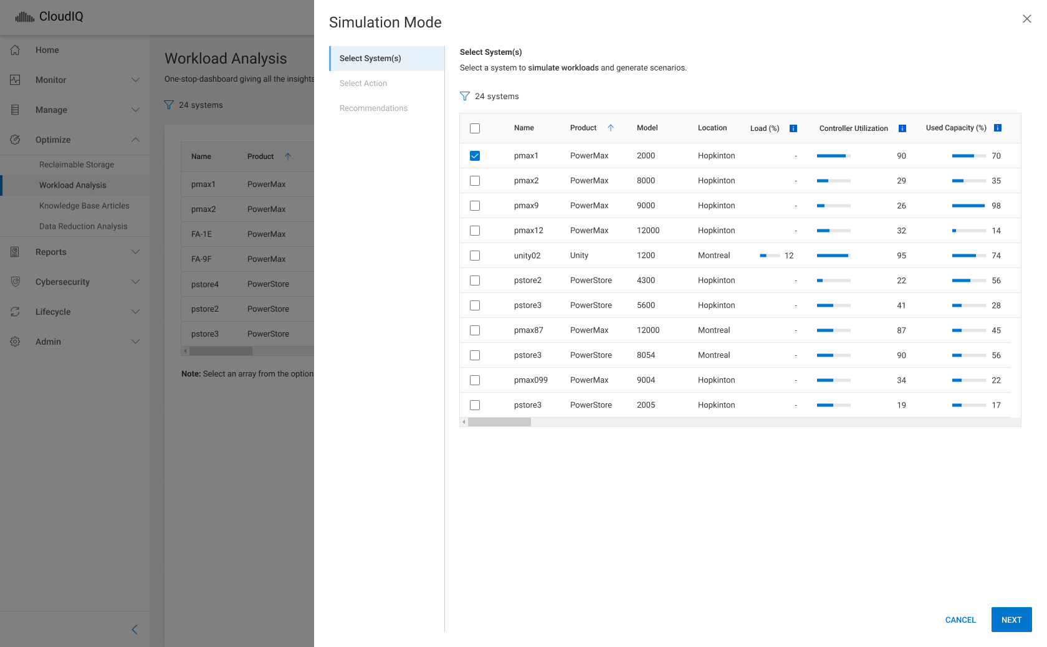The image size is (1047, 647).
Task: Check the pmax2 checkbox
Action: click(x=475, y=181)
